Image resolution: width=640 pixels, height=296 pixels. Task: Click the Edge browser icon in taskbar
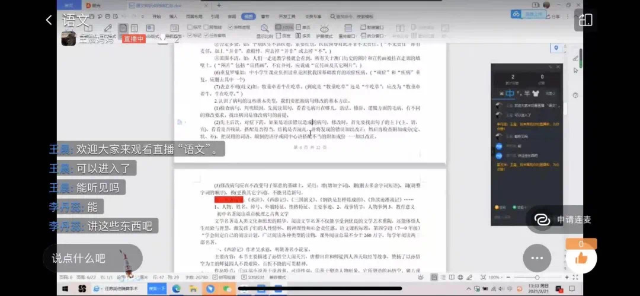(176, 288)
